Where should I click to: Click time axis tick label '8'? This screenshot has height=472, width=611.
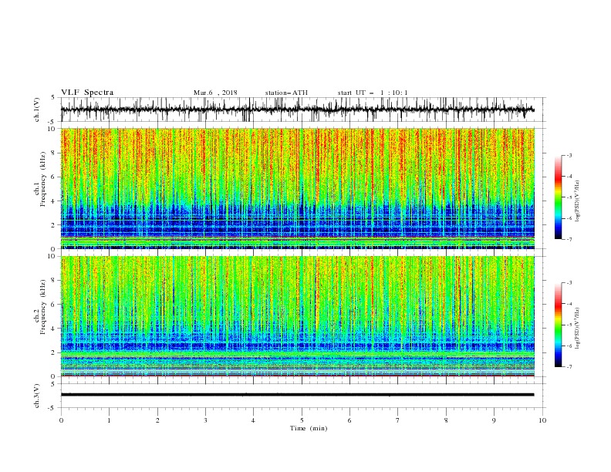tap(446, 420)
